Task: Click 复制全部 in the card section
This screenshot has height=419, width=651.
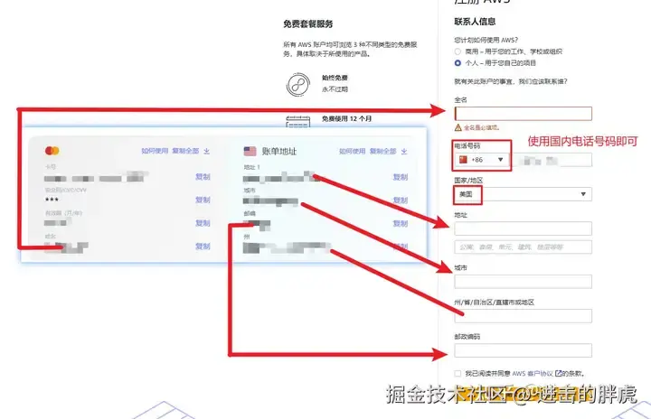Action: pos(185,151)
